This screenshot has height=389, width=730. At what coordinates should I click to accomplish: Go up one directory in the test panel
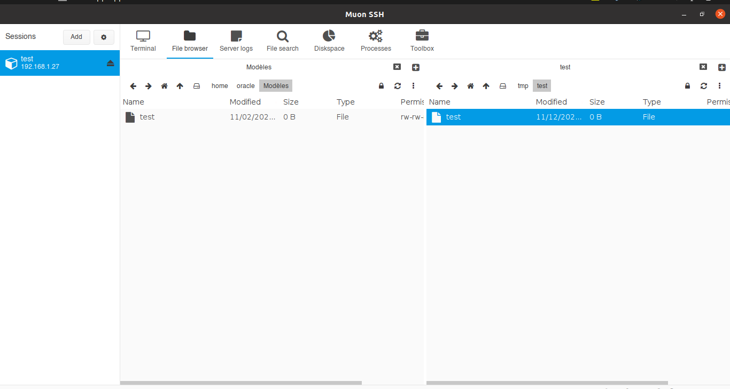click(486, 85)
